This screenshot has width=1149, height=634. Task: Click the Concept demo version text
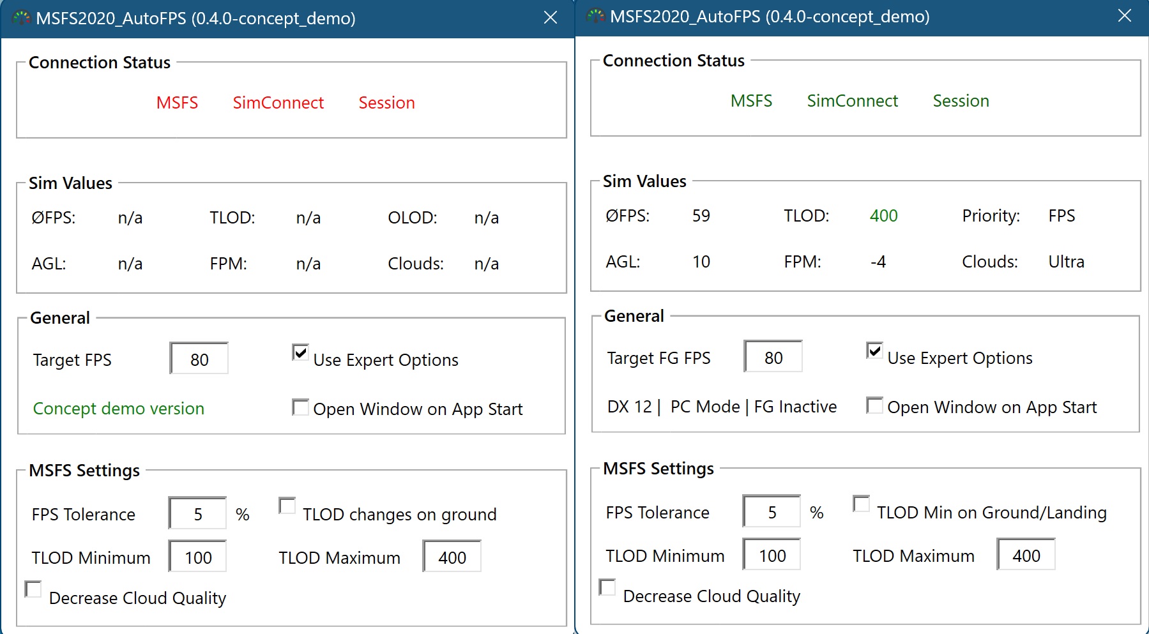click(119, 409)
